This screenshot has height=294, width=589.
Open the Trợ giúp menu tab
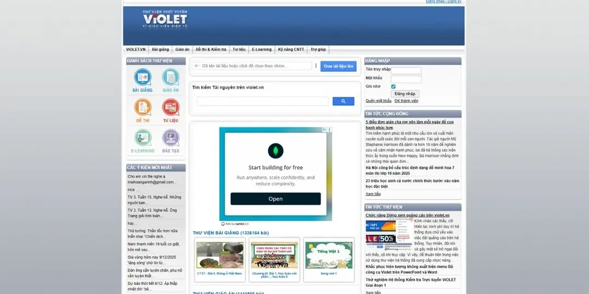pos(318,50)
